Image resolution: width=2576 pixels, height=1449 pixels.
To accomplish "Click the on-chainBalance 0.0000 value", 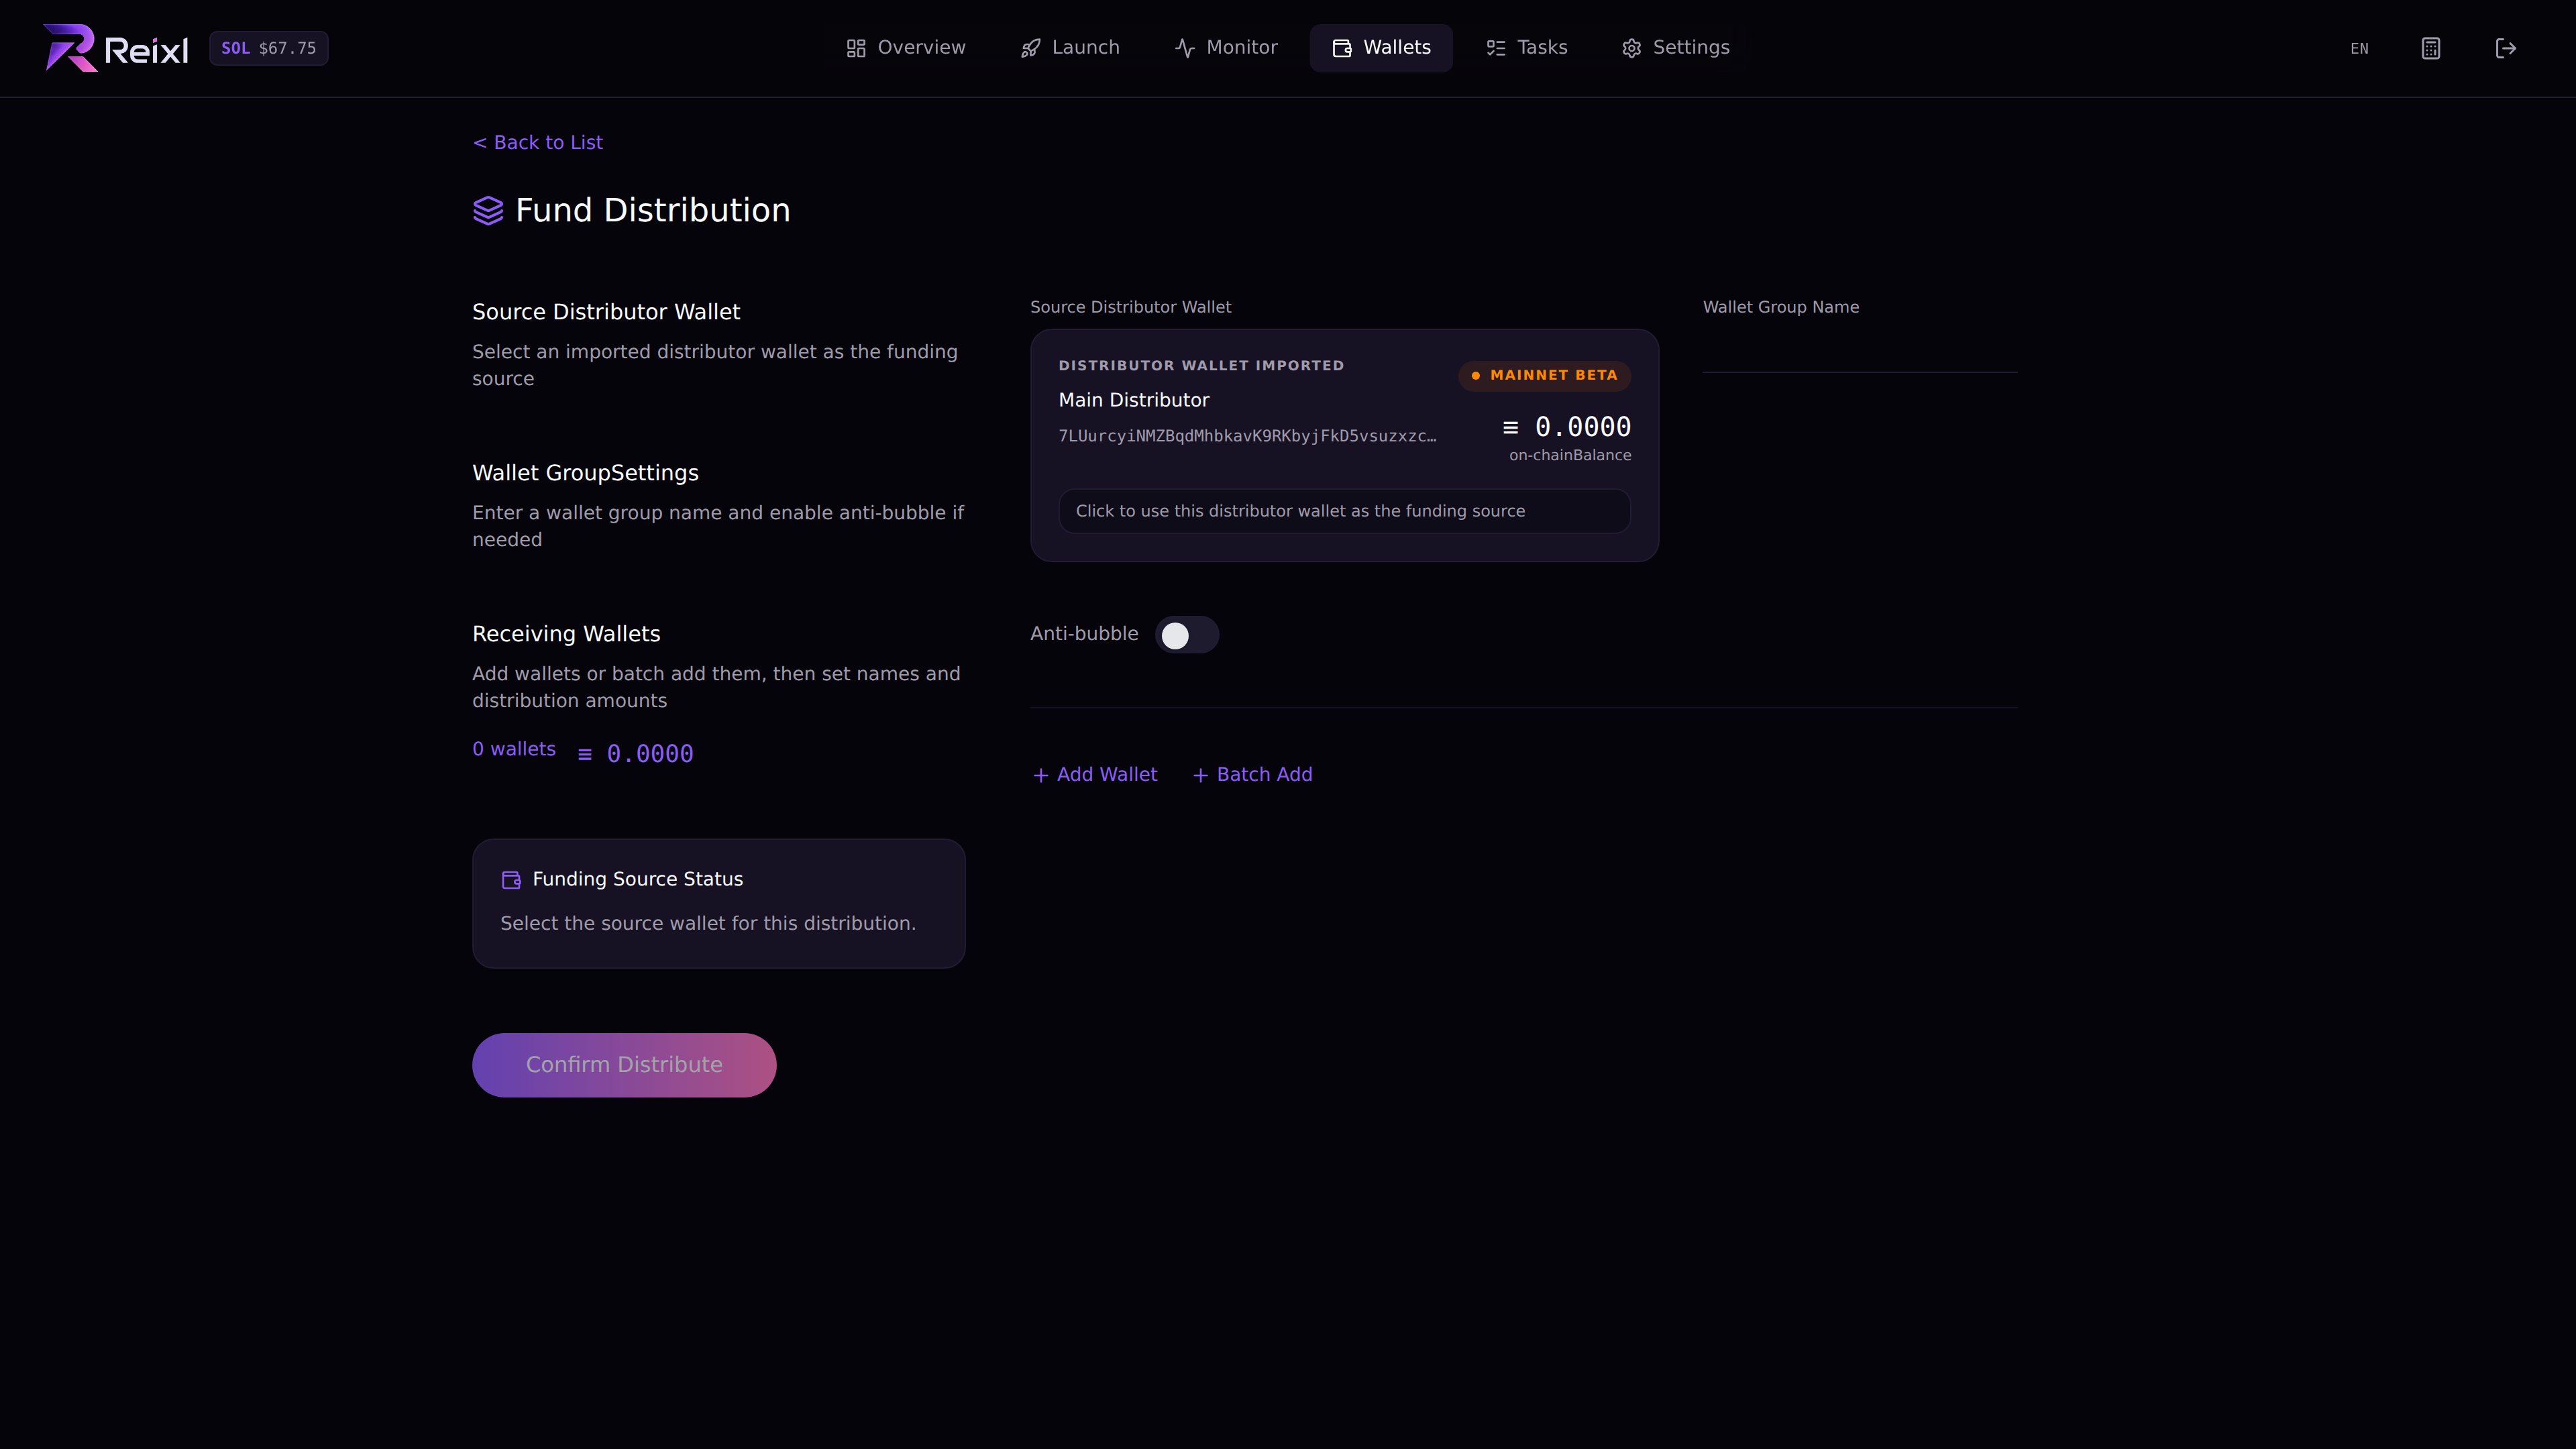I will point(1567,427).
